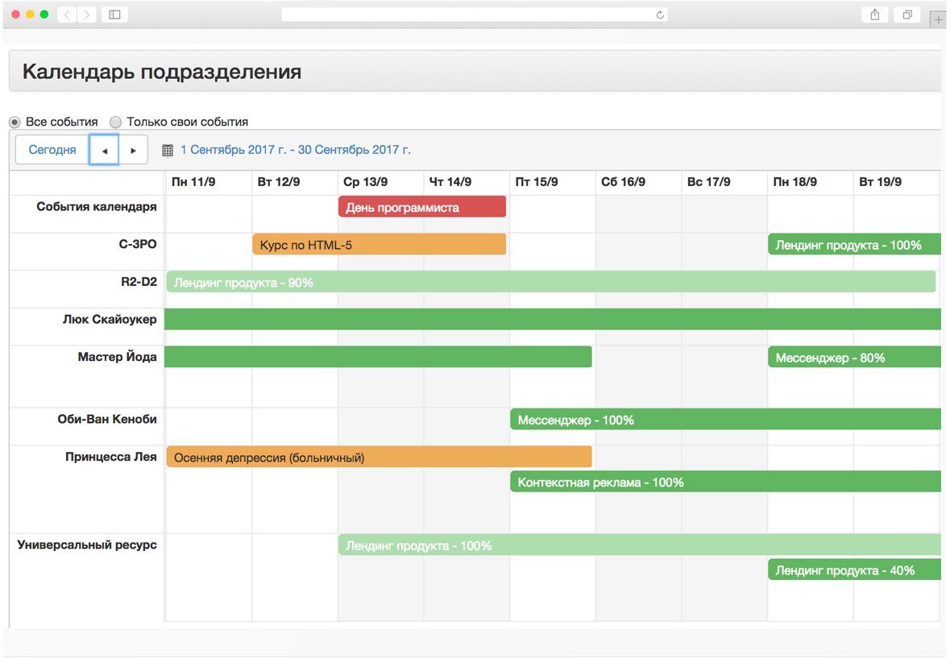Select 'Принцесса Лея' row label
Image resolution: width=950 pixels, height=663 pixels.
(111, 457)
